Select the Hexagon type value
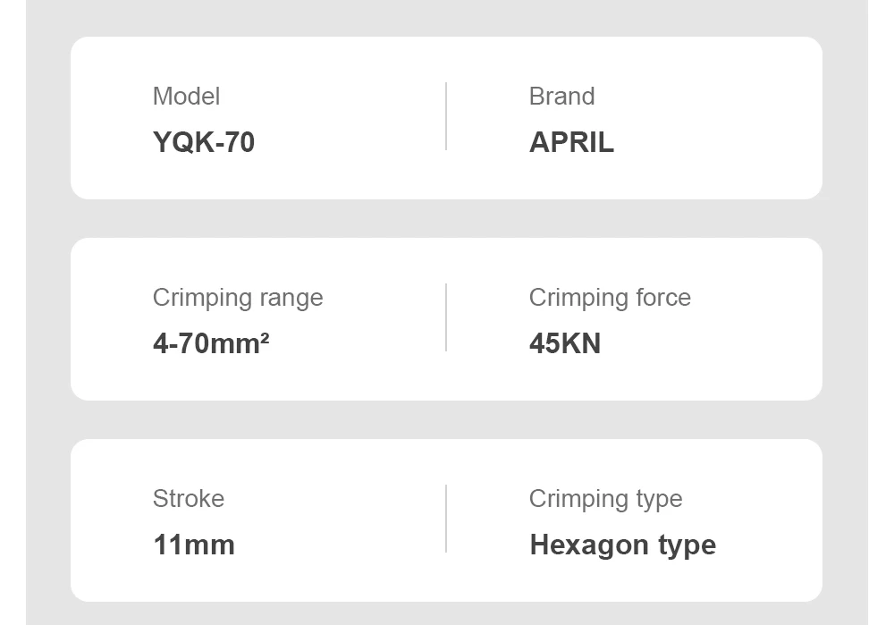The image size is (894, 625). (622, 545)
